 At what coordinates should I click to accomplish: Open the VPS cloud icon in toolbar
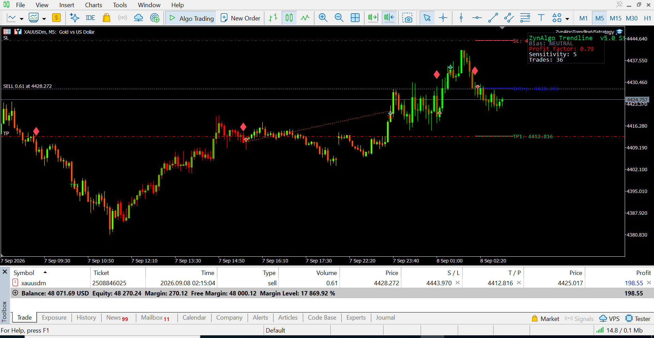pos(139,18)
